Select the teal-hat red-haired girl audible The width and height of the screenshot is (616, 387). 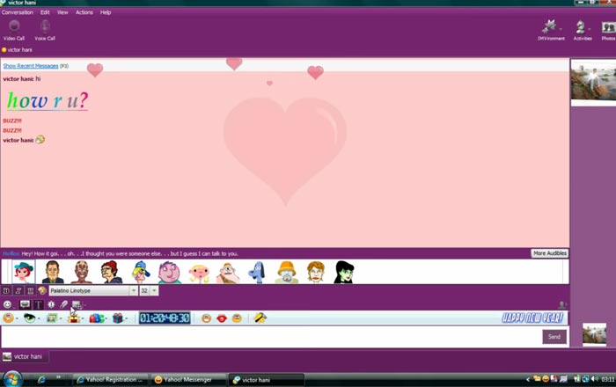23,272
